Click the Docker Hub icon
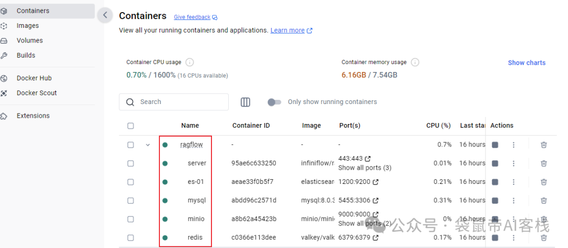The image size is (568, 248). tap(4, 78)
